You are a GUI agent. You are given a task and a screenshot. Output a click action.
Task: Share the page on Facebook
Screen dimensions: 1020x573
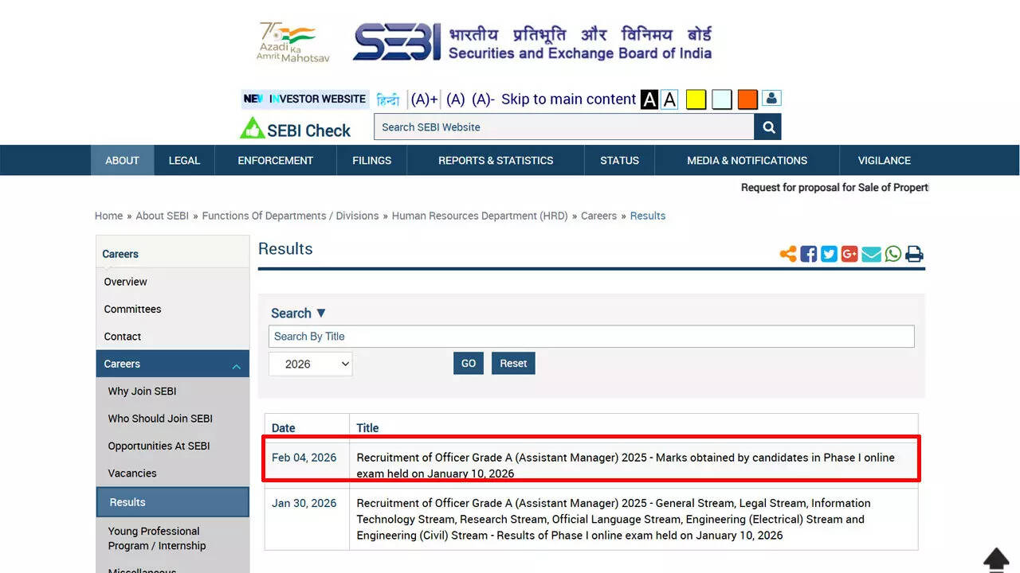808,254
